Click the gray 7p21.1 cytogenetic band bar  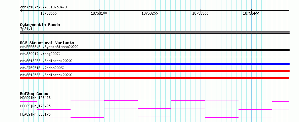coord(155,32)
